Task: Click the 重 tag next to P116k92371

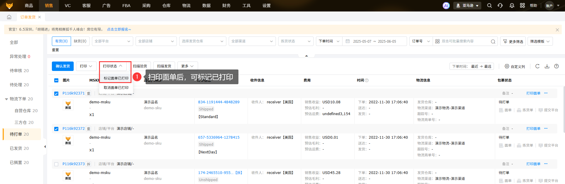Action: click(x=88, y=93)
